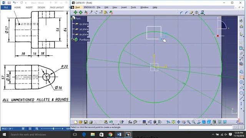The height and width of the screenshot is (138, 246).
Task: Click the Word zoom slider handle
Action: click(53, 129)
